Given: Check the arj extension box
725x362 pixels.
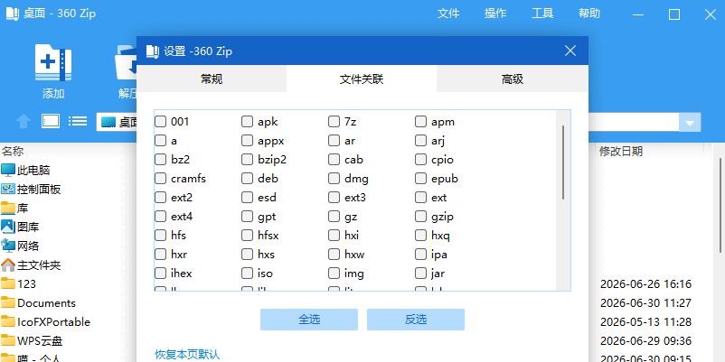Looking at the screenshot, I should [x=420, y=141].
